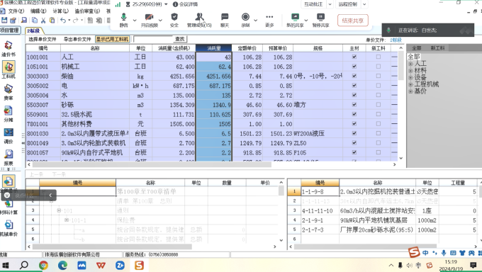This screenshot has width=482, height=272.
Task: Click the 显示已用工料机 button
Action: (x=112, y=39)
